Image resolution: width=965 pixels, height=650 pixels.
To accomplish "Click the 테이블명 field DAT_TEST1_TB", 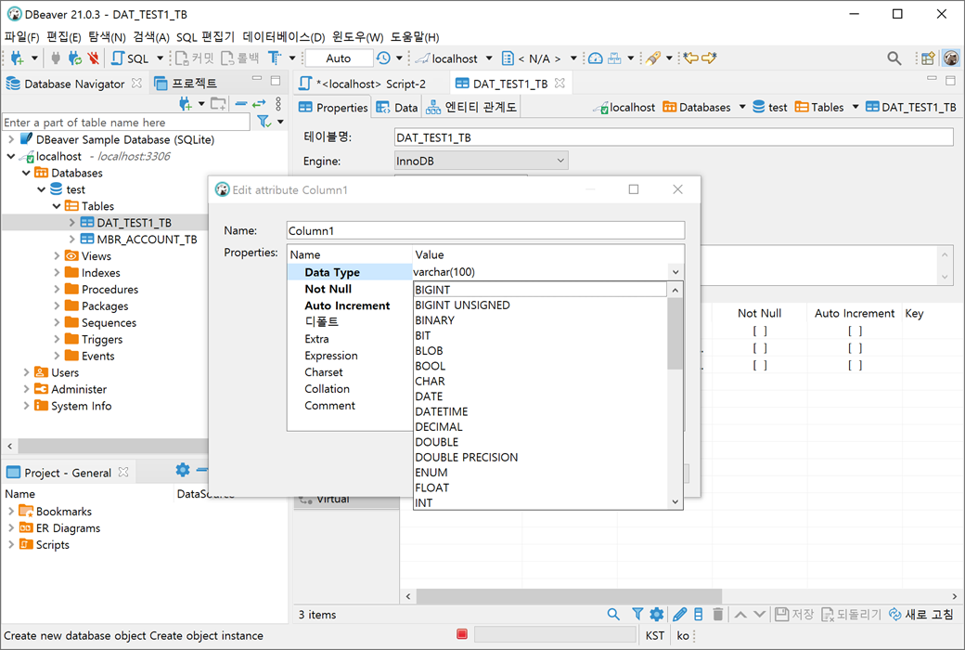I will (x=674, y=137).
